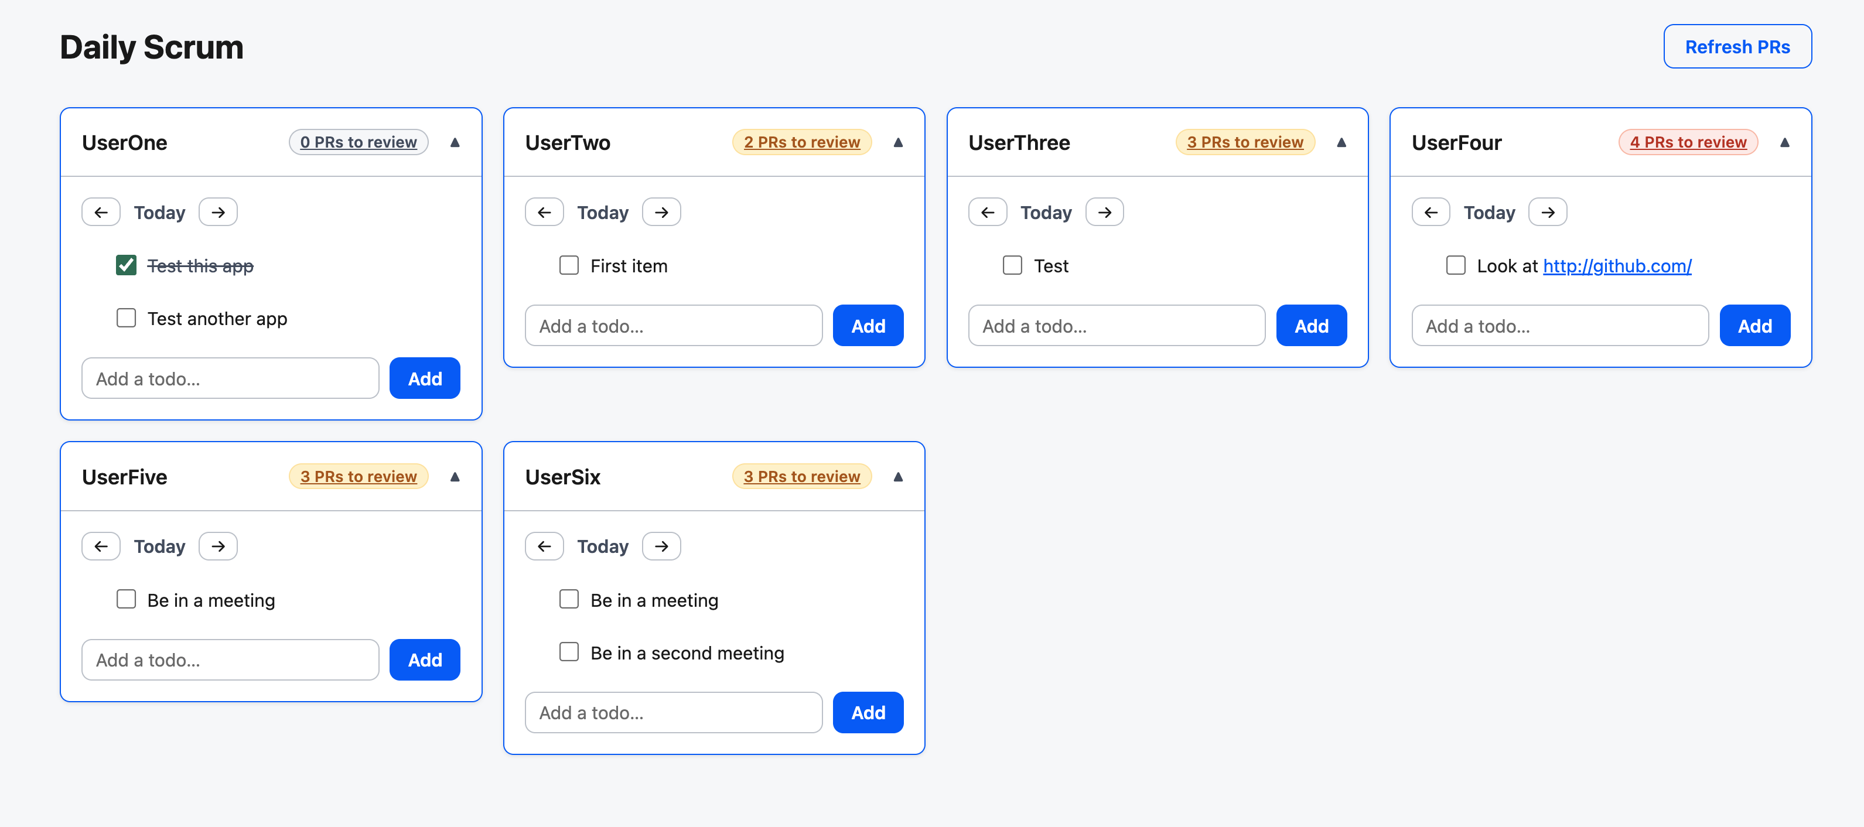1864x827 pixels.
Task: Collapse the UserOne card
Action: (x=455, y=142)
